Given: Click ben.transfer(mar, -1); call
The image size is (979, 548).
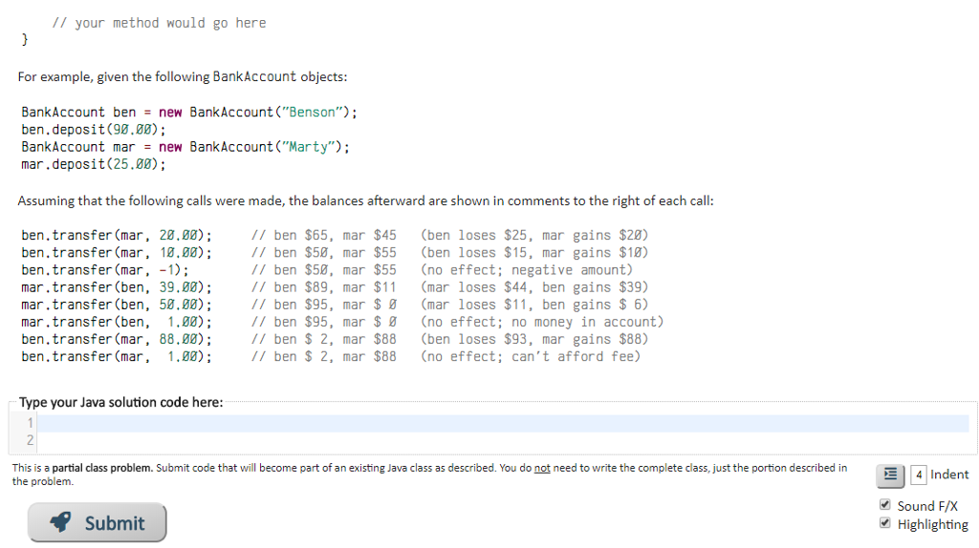Looking at the screenshot, I should [x=105, y=270].
